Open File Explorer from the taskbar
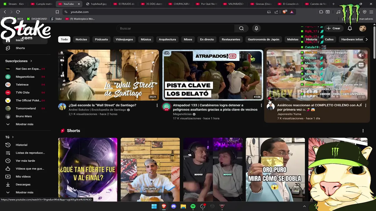The width and height of the screenshot is (376, 211). [x=183, y=206]
